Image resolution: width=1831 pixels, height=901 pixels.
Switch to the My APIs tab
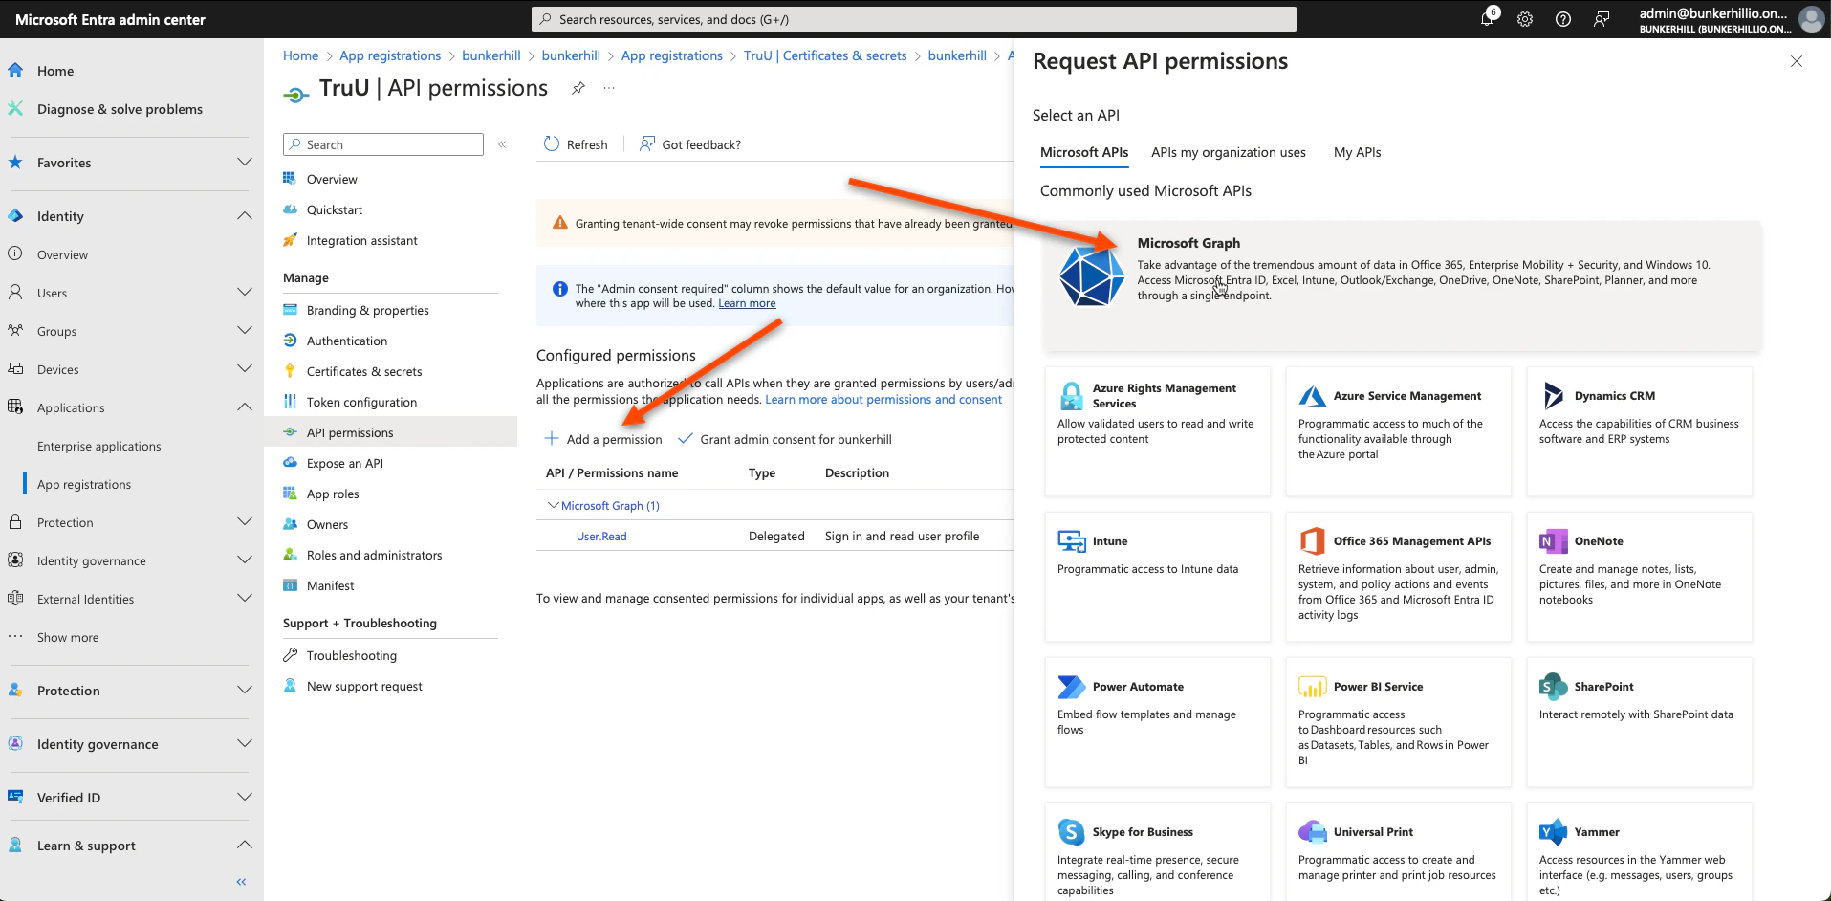[x=1357, y=152]
